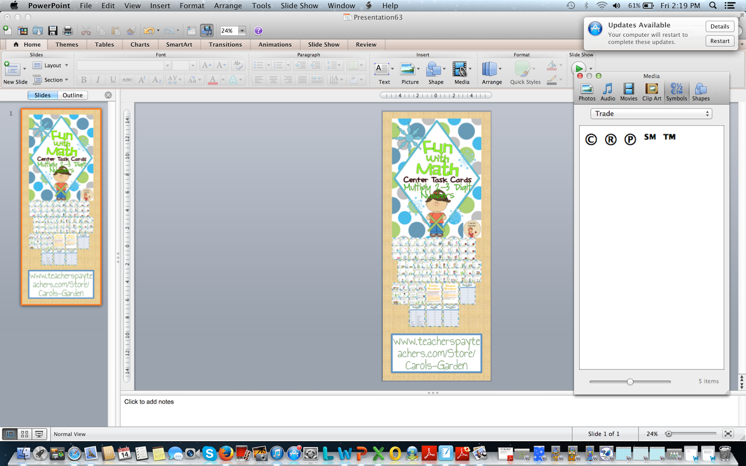Open the font color dropdown arrow
The image size is (746, 466).
222,80
